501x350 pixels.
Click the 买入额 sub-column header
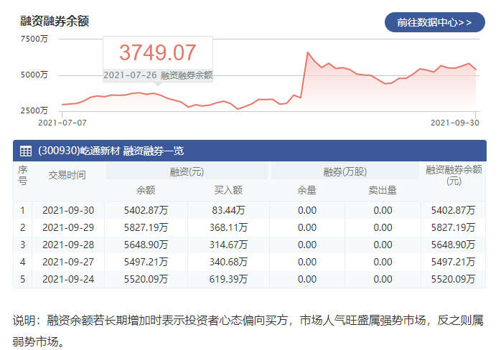click(x=228, y=191)
